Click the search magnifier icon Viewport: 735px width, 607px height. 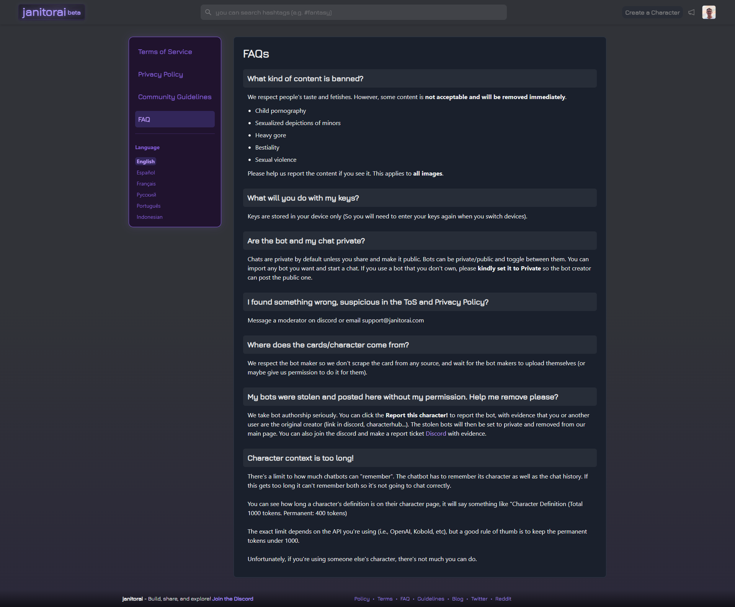(x=208, y=12)
